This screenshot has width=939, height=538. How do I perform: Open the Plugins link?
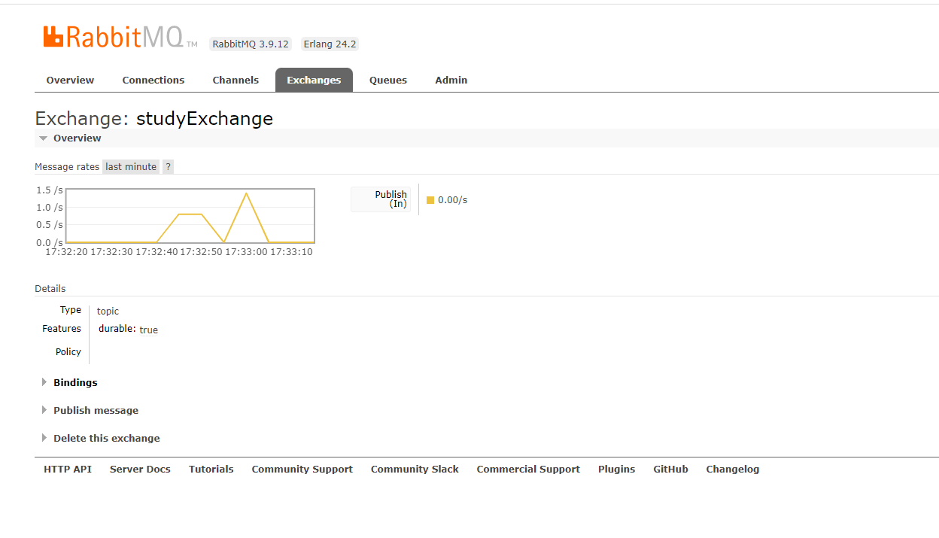coord(616,469)
